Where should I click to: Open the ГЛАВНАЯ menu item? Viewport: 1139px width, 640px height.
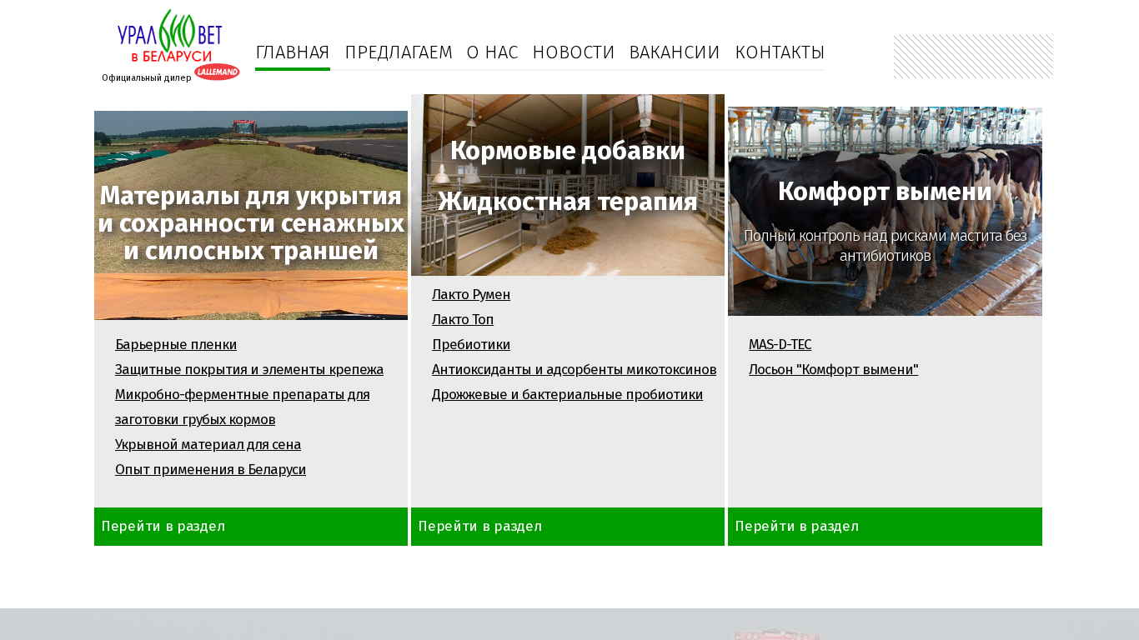tap(293, 52)
